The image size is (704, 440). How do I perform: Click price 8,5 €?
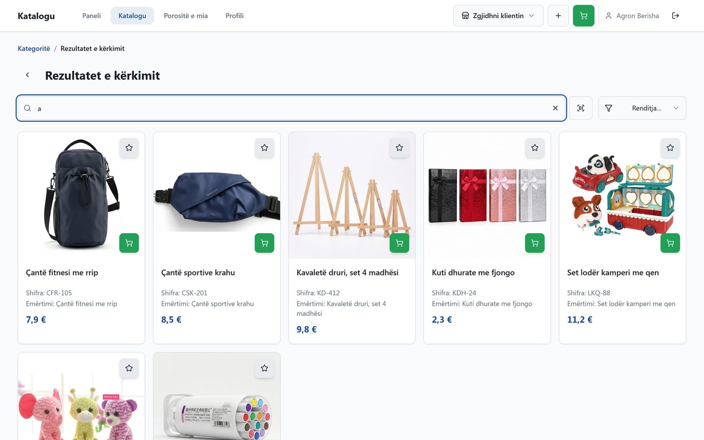tap(171, 320)
